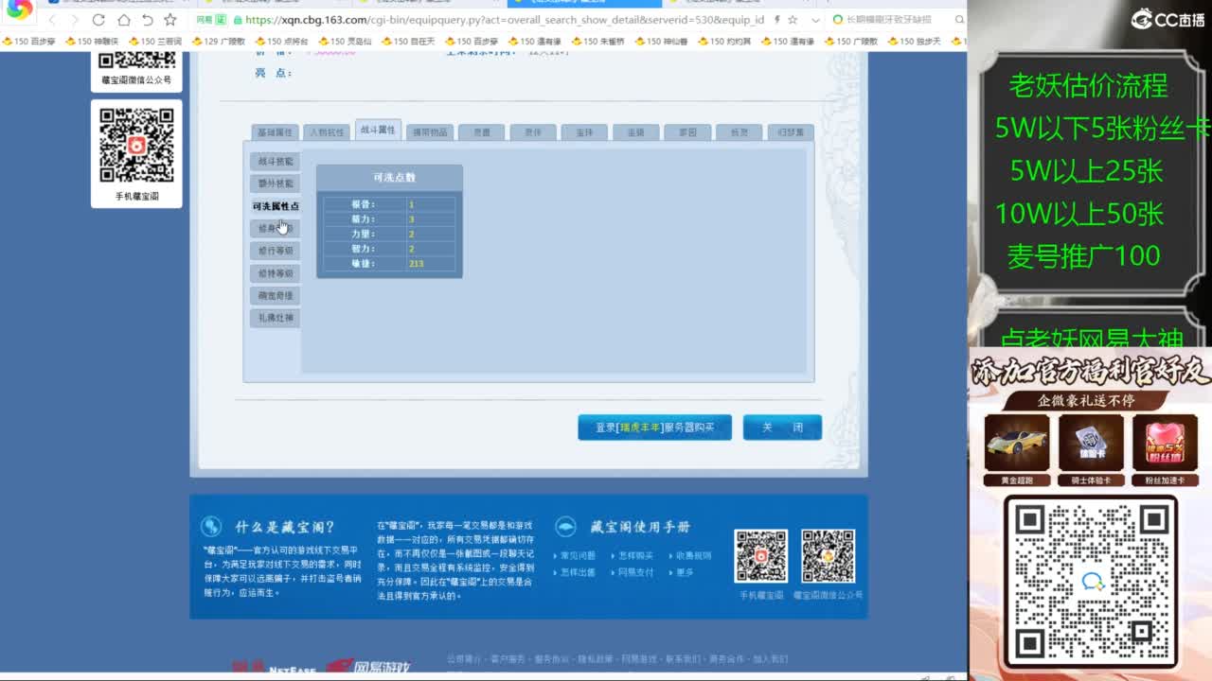The height and width of the screenshot is (681, 1212).
Task: Click the colorful browser logo icon
Action: tap(19, 9)
